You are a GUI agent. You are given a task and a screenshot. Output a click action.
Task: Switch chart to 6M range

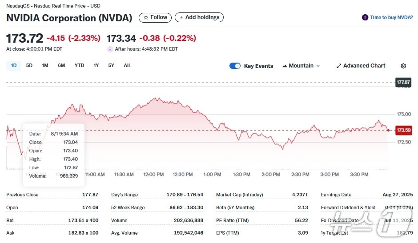click(61, 65)
